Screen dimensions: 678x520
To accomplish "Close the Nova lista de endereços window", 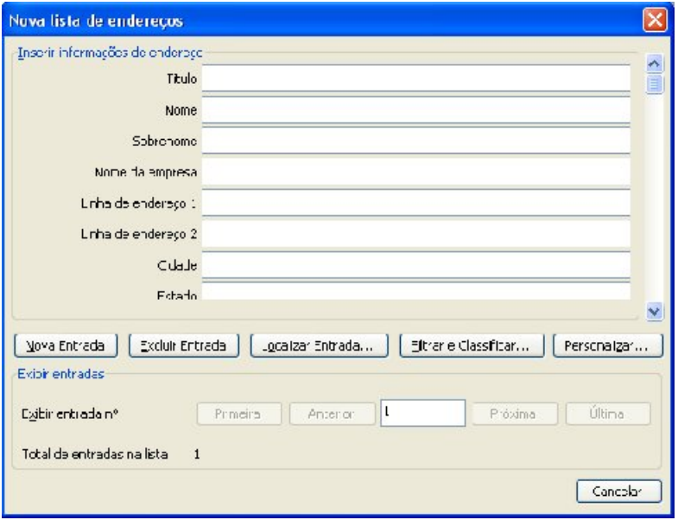I will (x=656, y=17).
